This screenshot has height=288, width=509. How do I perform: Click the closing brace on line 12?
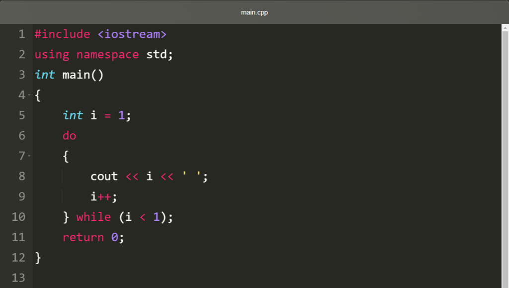38,258
